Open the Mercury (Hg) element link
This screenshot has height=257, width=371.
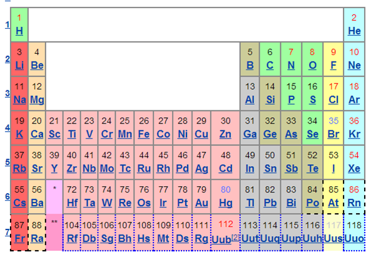(x=225, y=203)
